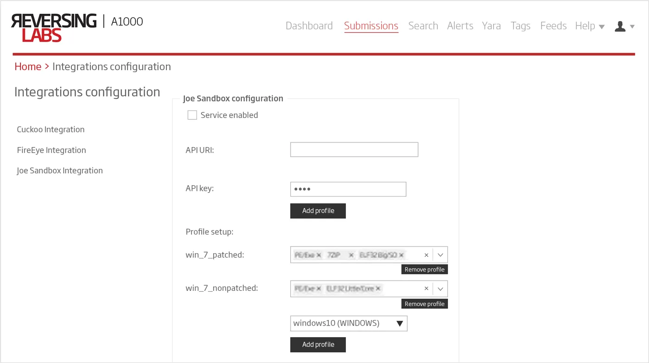Clear all tags in win_7_patched field
The image size is (649, 363).
tap(426, 255)
